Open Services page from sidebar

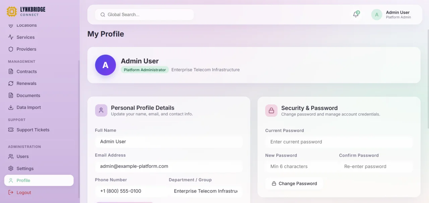click(39, 37)
